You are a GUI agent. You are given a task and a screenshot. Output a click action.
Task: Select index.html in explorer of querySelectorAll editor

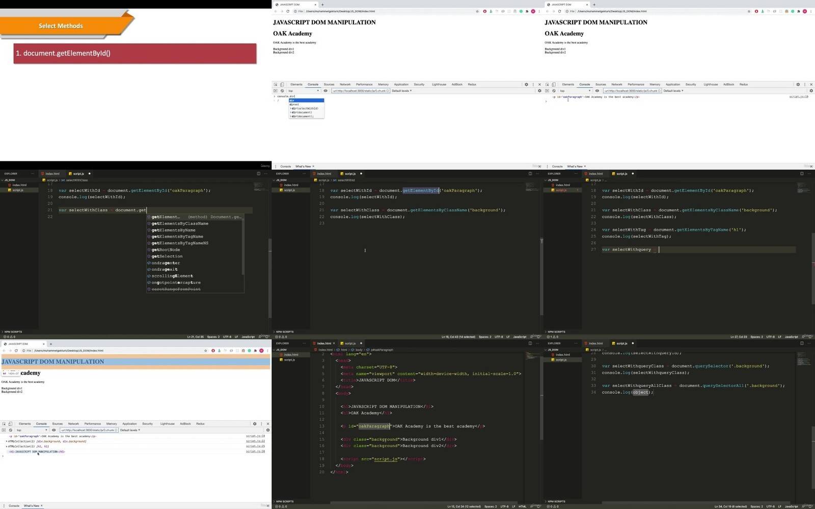pos(563,355)
